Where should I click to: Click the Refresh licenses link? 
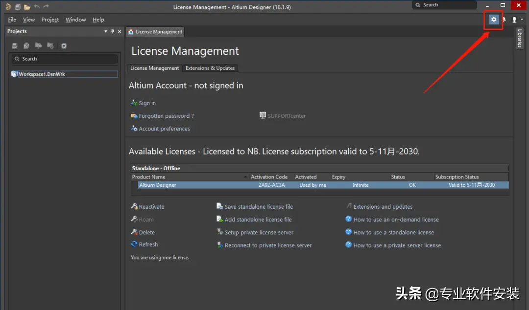(x=148, y=244)
